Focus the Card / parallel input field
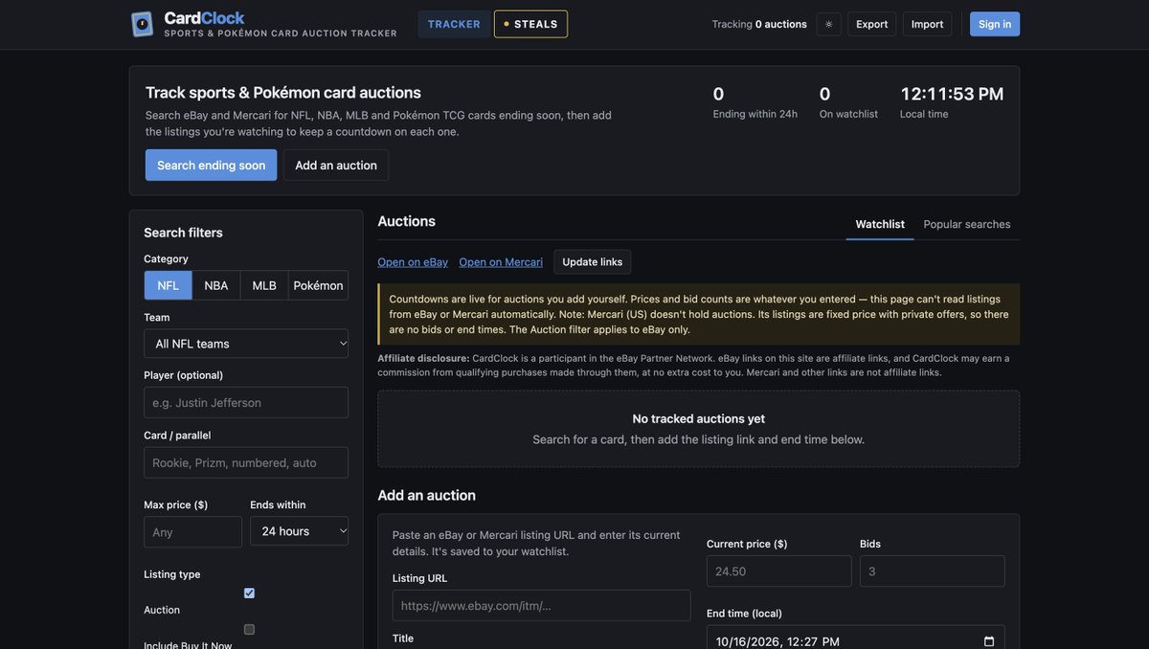This screenshot has width=1149, height=649. (x=246, y=462)
